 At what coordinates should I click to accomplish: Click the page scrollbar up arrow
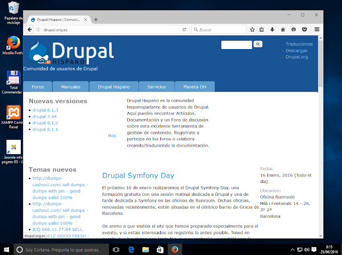pyautogui.click(x=321, y=38)
